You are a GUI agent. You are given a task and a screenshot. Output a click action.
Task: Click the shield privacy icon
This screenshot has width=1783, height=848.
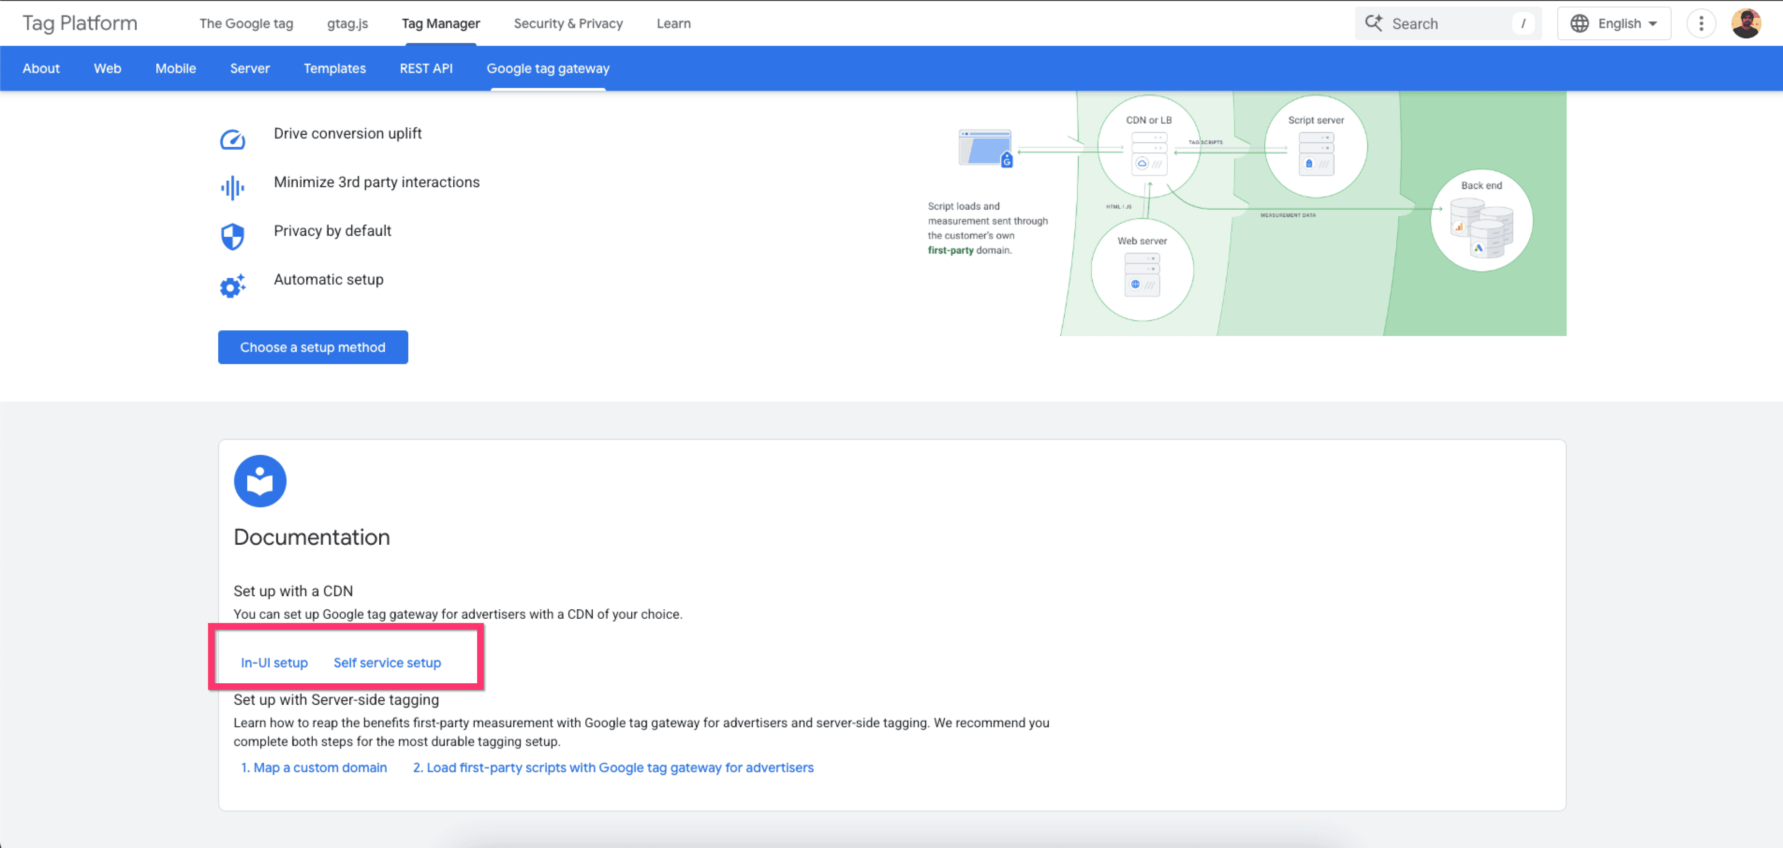[x=233, y=236]
